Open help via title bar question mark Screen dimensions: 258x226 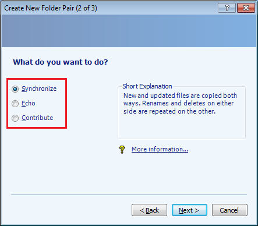click(x=227, y=8)
